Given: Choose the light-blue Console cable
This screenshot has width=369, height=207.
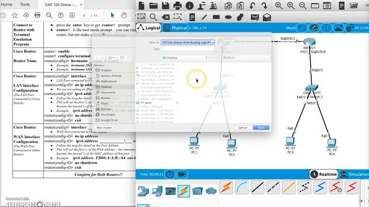Looking at the screenshot, I should click(x=242, y=187).
